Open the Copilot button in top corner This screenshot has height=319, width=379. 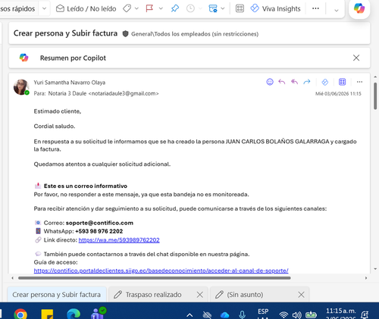[x=359, y=8]
